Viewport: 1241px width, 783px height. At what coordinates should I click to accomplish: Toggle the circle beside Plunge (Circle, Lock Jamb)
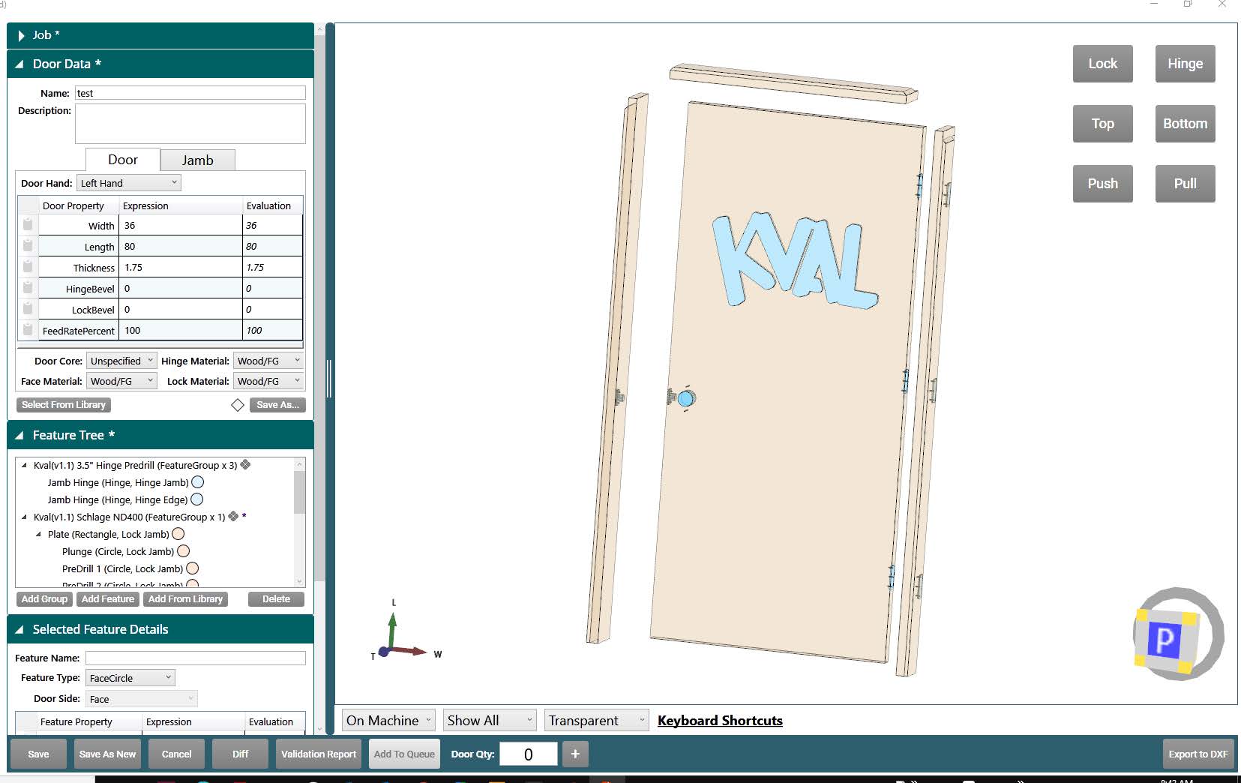184,551
